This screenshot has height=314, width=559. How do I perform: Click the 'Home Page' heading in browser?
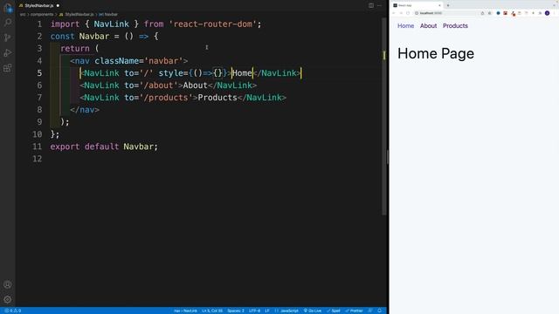pos(436,53)
